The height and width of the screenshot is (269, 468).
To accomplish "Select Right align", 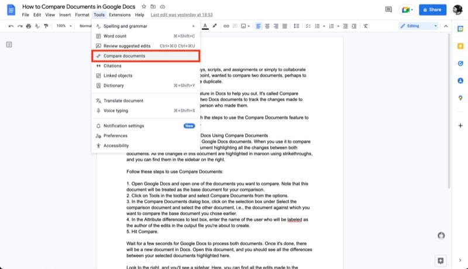I will [276, 26].
